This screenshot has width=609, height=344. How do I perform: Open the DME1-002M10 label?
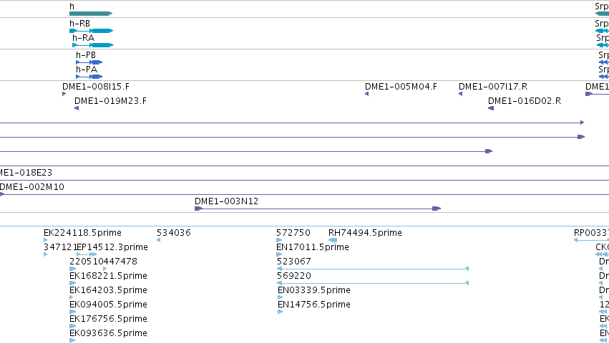(32, 187)
